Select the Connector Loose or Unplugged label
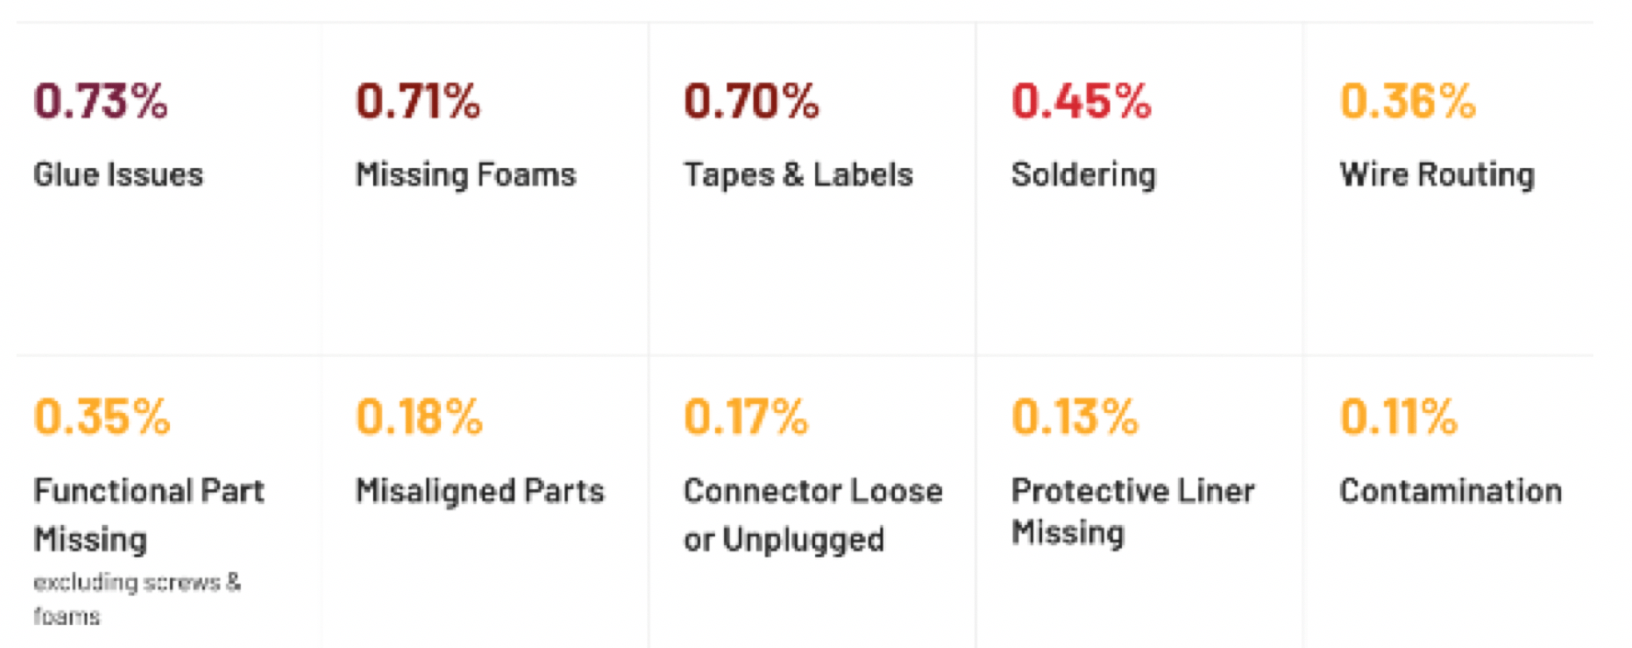1632x648 pixels. pos(813,515)
